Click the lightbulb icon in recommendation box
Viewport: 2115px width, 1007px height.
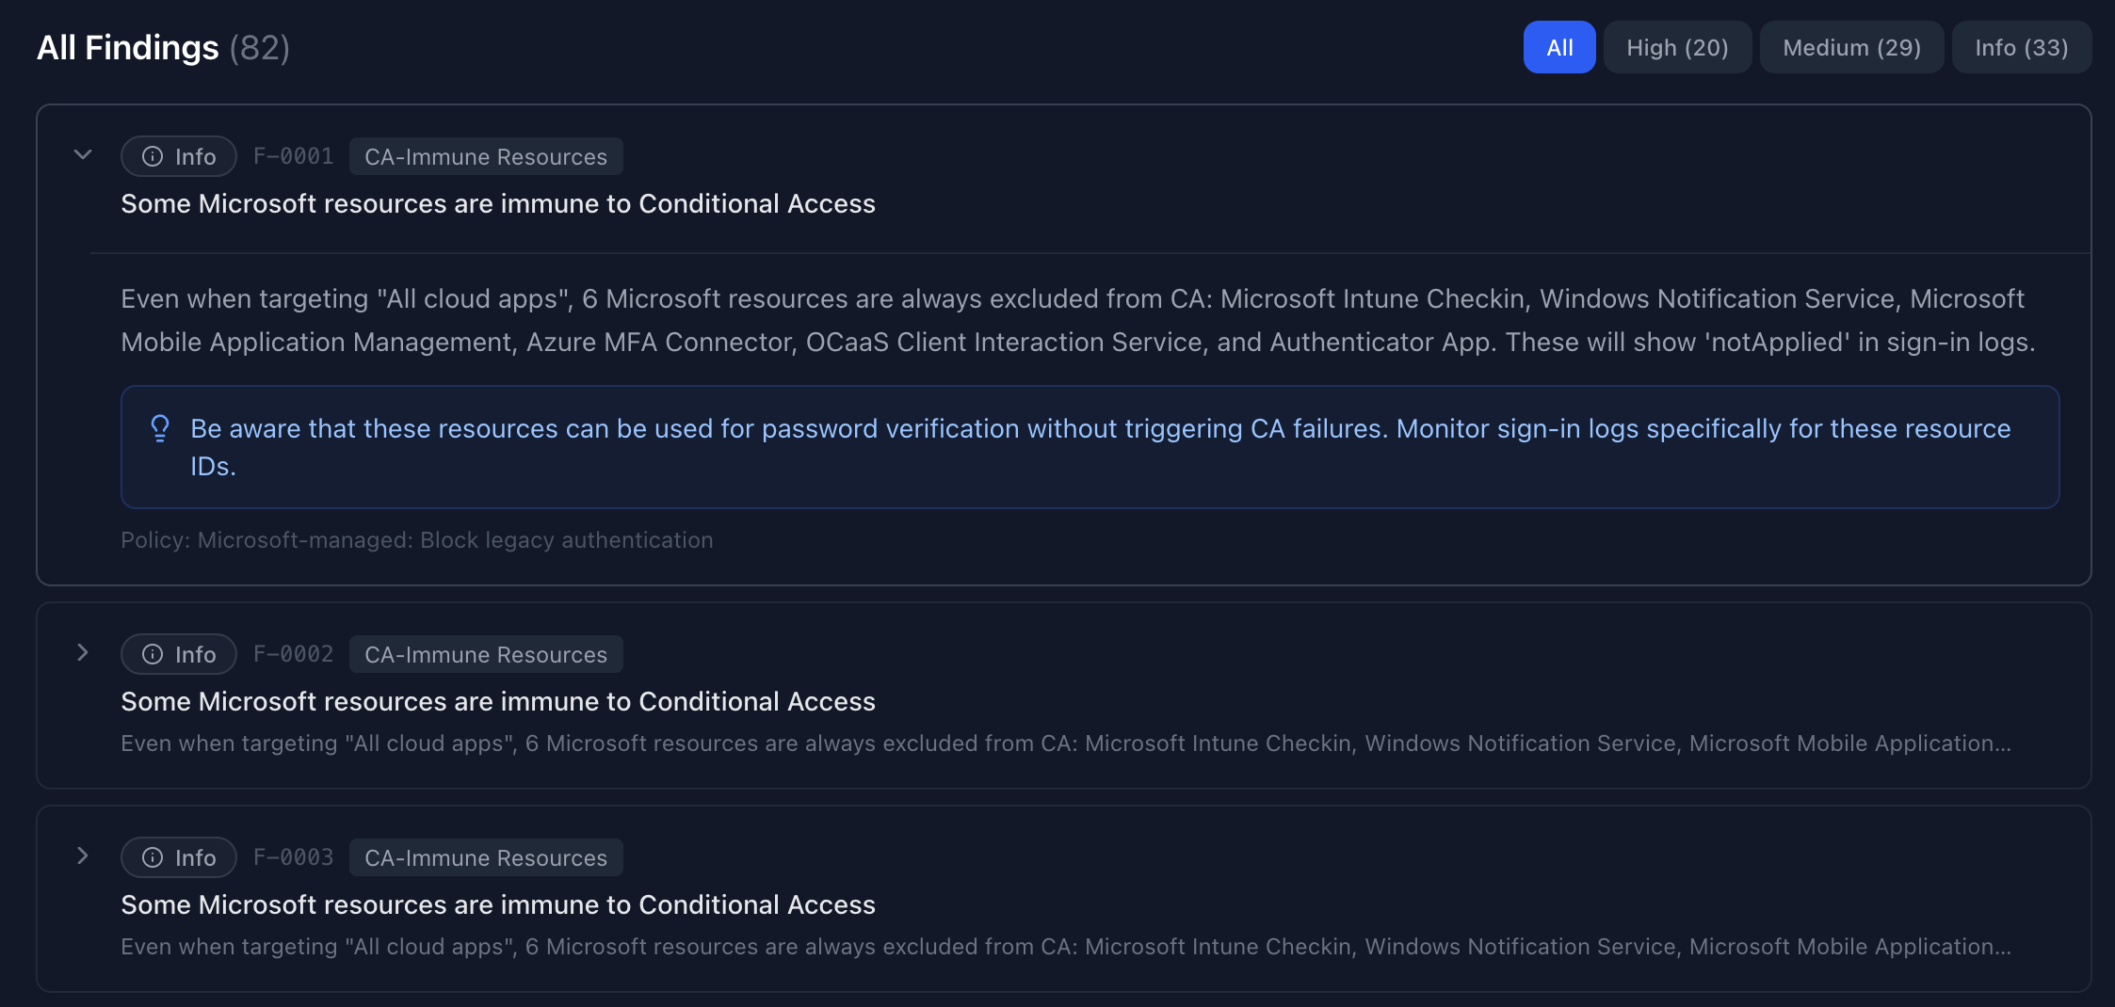160,429
